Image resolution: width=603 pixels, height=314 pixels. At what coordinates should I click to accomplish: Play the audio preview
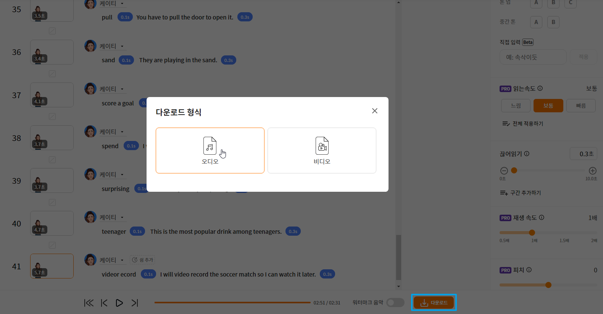pyautogui.click(x=119, y=303)
